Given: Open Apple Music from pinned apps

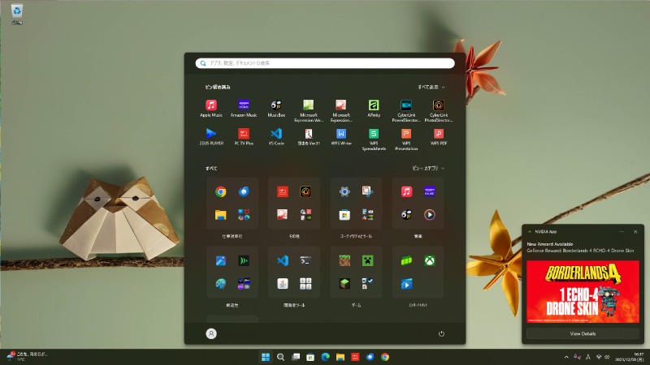Looking at the screenshot, I should click(210, 105).
